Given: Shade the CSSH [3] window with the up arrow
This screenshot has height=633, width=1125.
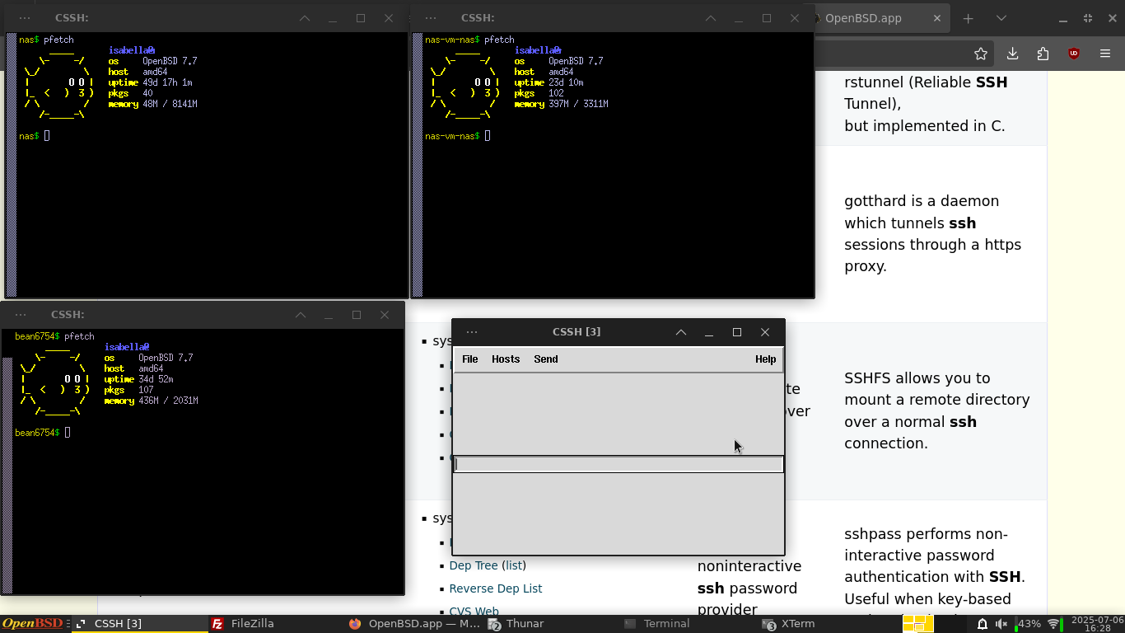Looking at the screenshot, I should coord(681,332).
